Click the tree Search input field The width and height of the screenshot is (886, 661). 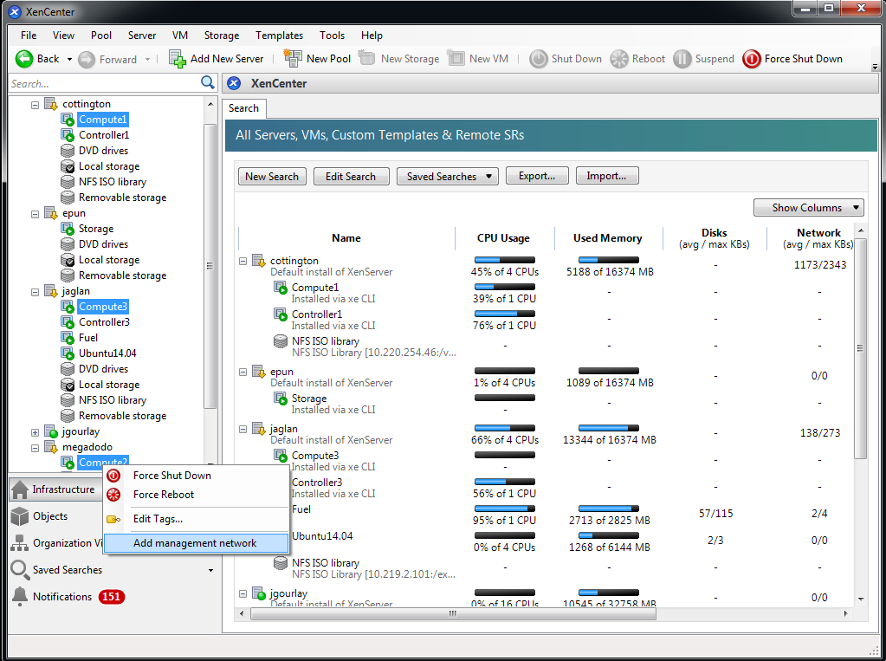(105, 83)
